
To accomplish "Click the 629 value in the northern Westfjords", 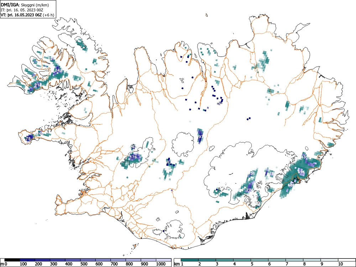I will coord(51,59).
